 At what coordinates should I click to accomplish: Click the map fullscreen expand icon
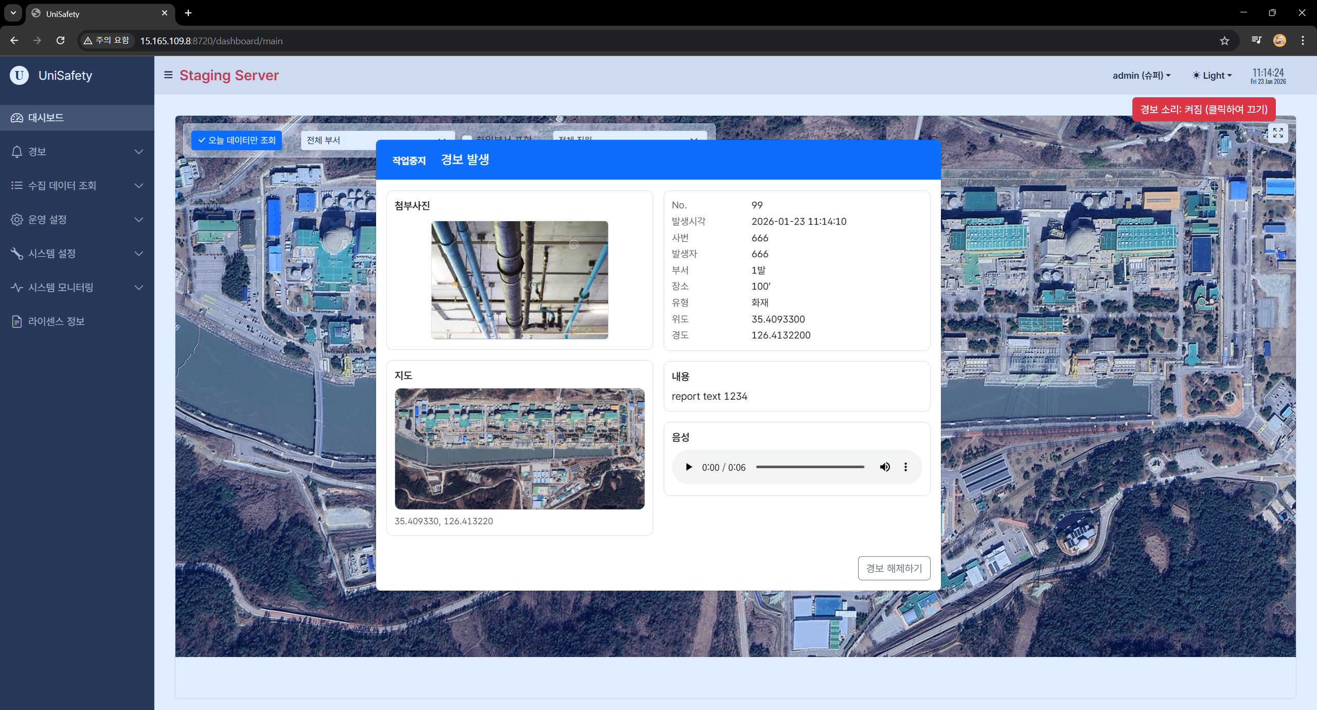(x=1278, y=133)
